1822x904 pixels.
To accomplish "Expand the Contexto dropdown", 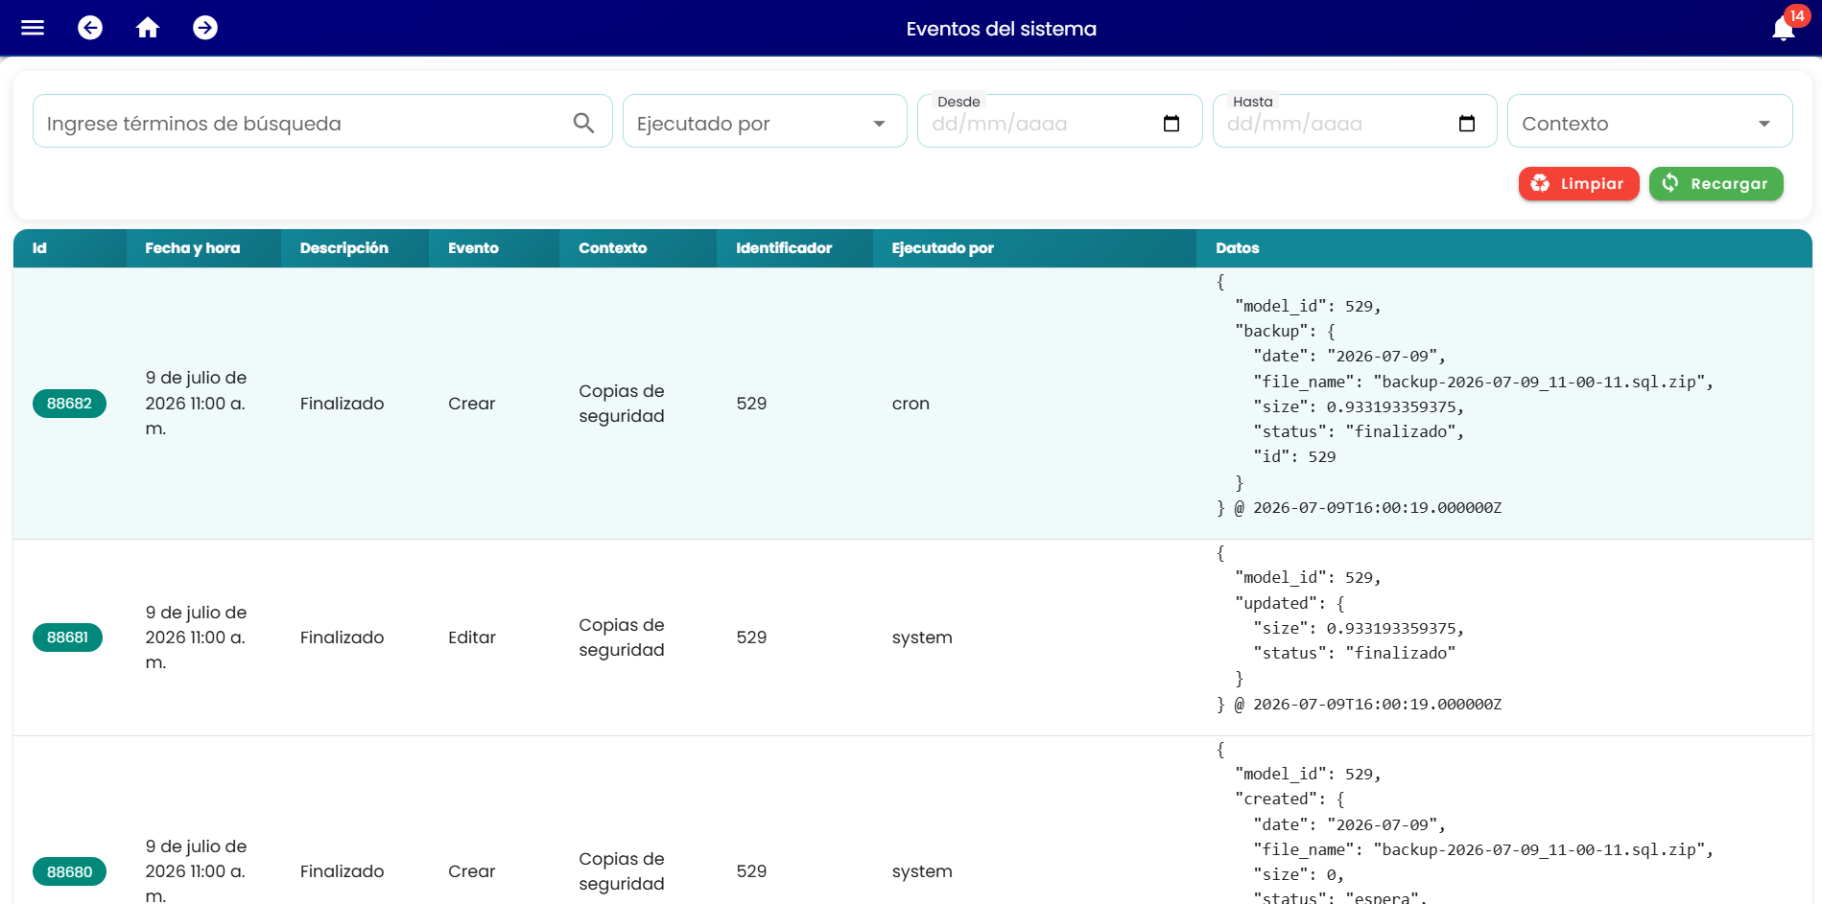I will 1650,121.
